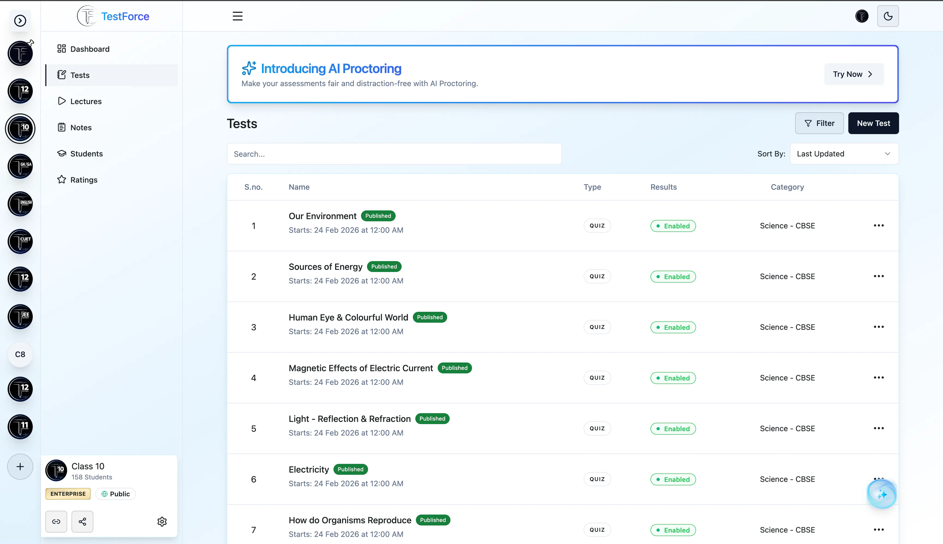Open the Last Updated sort dropdown
This screenshot has height=544, width=943.
tap(844, 153)
